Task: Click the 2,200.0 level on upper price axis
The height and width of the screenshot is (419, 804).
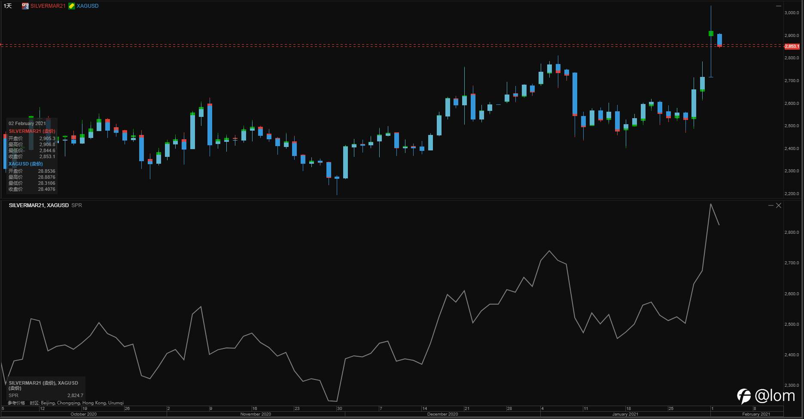Action: click(x=792, y=194)
